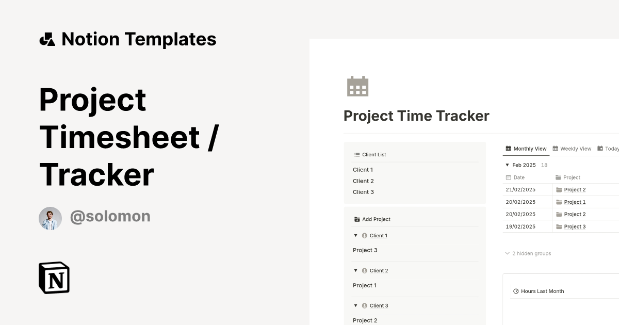The image size is (619, 325).
Task: Click the calendar icon beside Weekly View
Action: pos(556,149)
